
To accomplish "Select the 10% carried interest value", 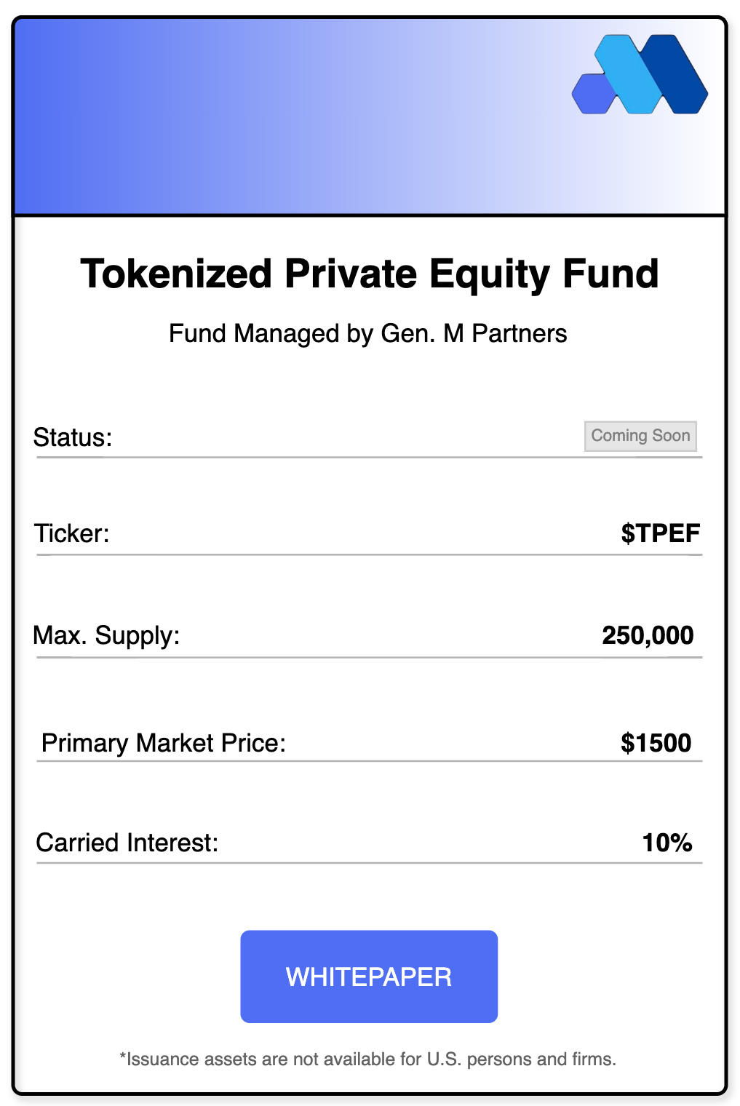I will [667, 843].
